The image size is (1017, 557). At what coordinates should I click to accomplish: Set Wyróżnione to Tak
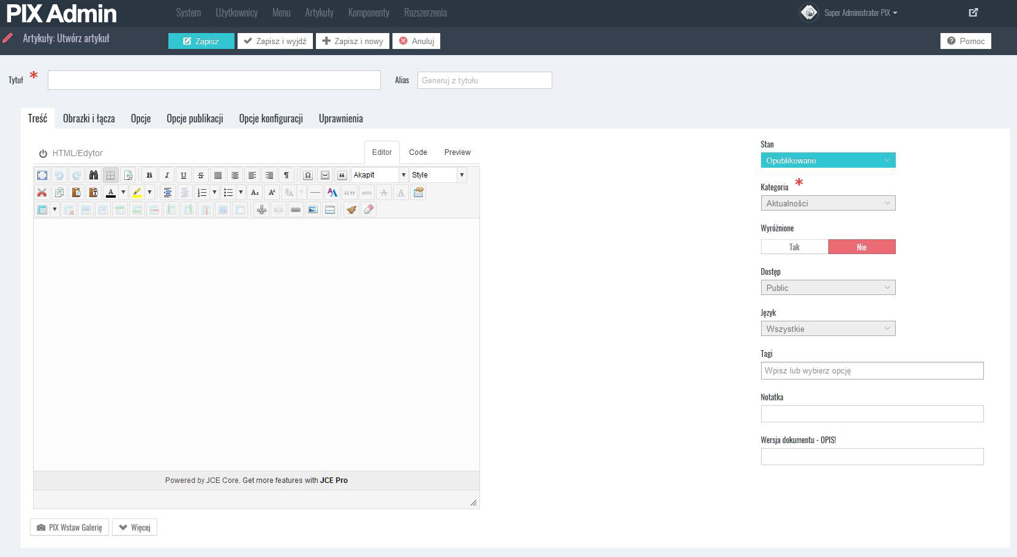tap(794, 247)
